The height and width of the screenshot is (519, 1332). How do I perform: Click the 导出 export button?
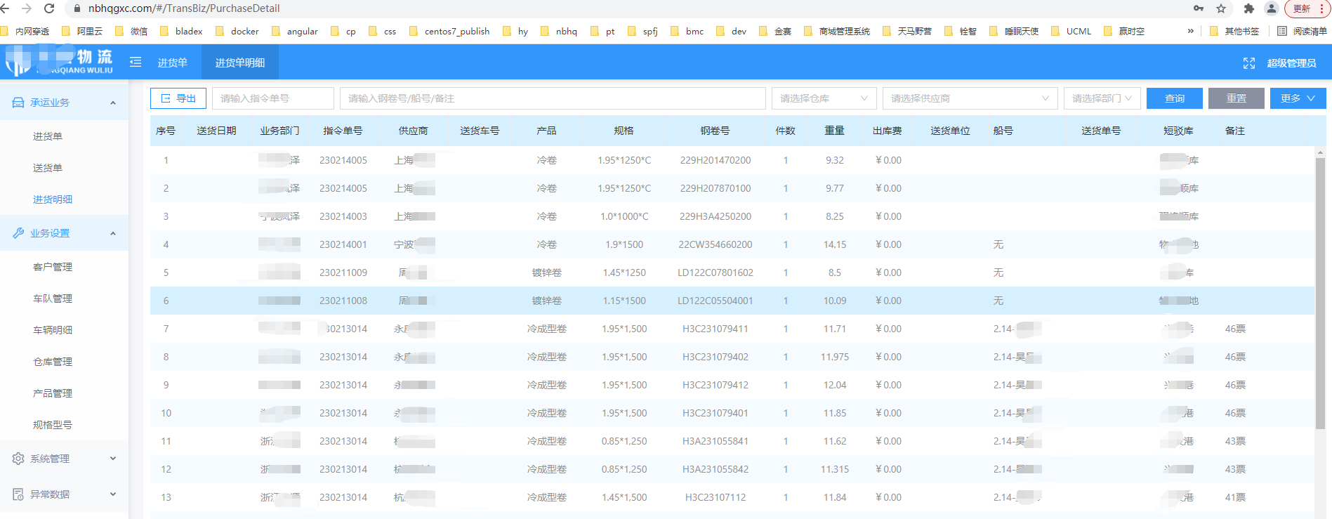(178, 98)
